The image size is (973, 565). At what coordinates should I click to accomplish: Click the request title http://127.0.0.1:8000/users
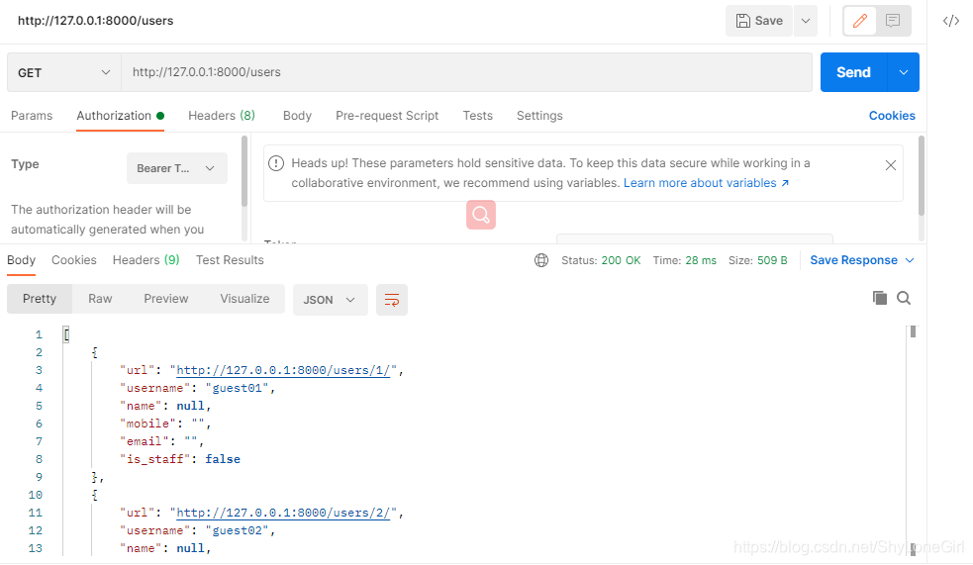[x=96, y=21]
